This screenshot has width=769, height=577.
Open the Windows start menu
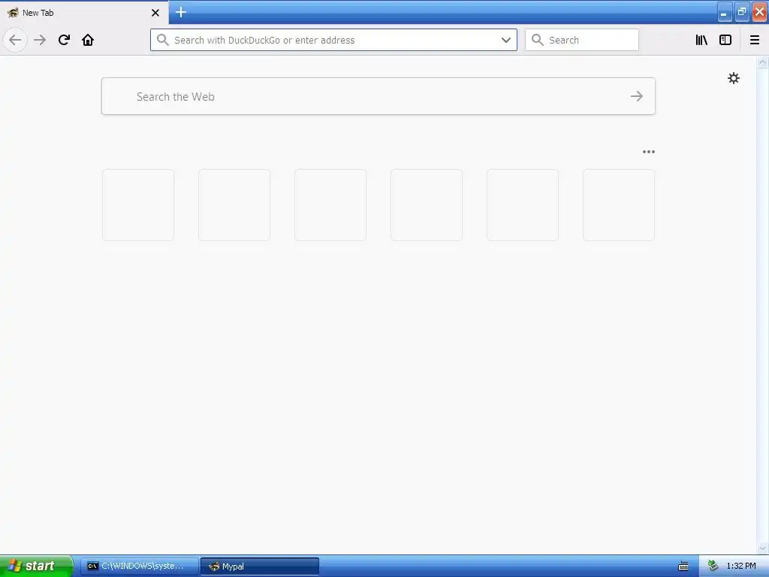(x=36, y=566)
